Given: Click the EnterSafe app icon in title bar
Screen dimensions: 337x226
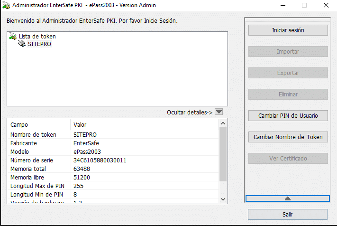Looking at the screenshot, I should click(6, 5).
